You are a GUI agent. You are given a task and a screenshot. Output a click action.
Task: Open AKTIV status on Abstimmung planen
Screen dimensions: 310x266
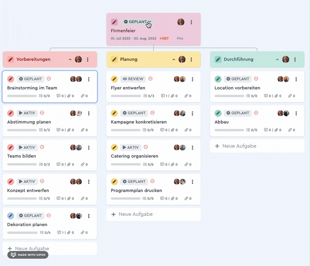(27, 113)
